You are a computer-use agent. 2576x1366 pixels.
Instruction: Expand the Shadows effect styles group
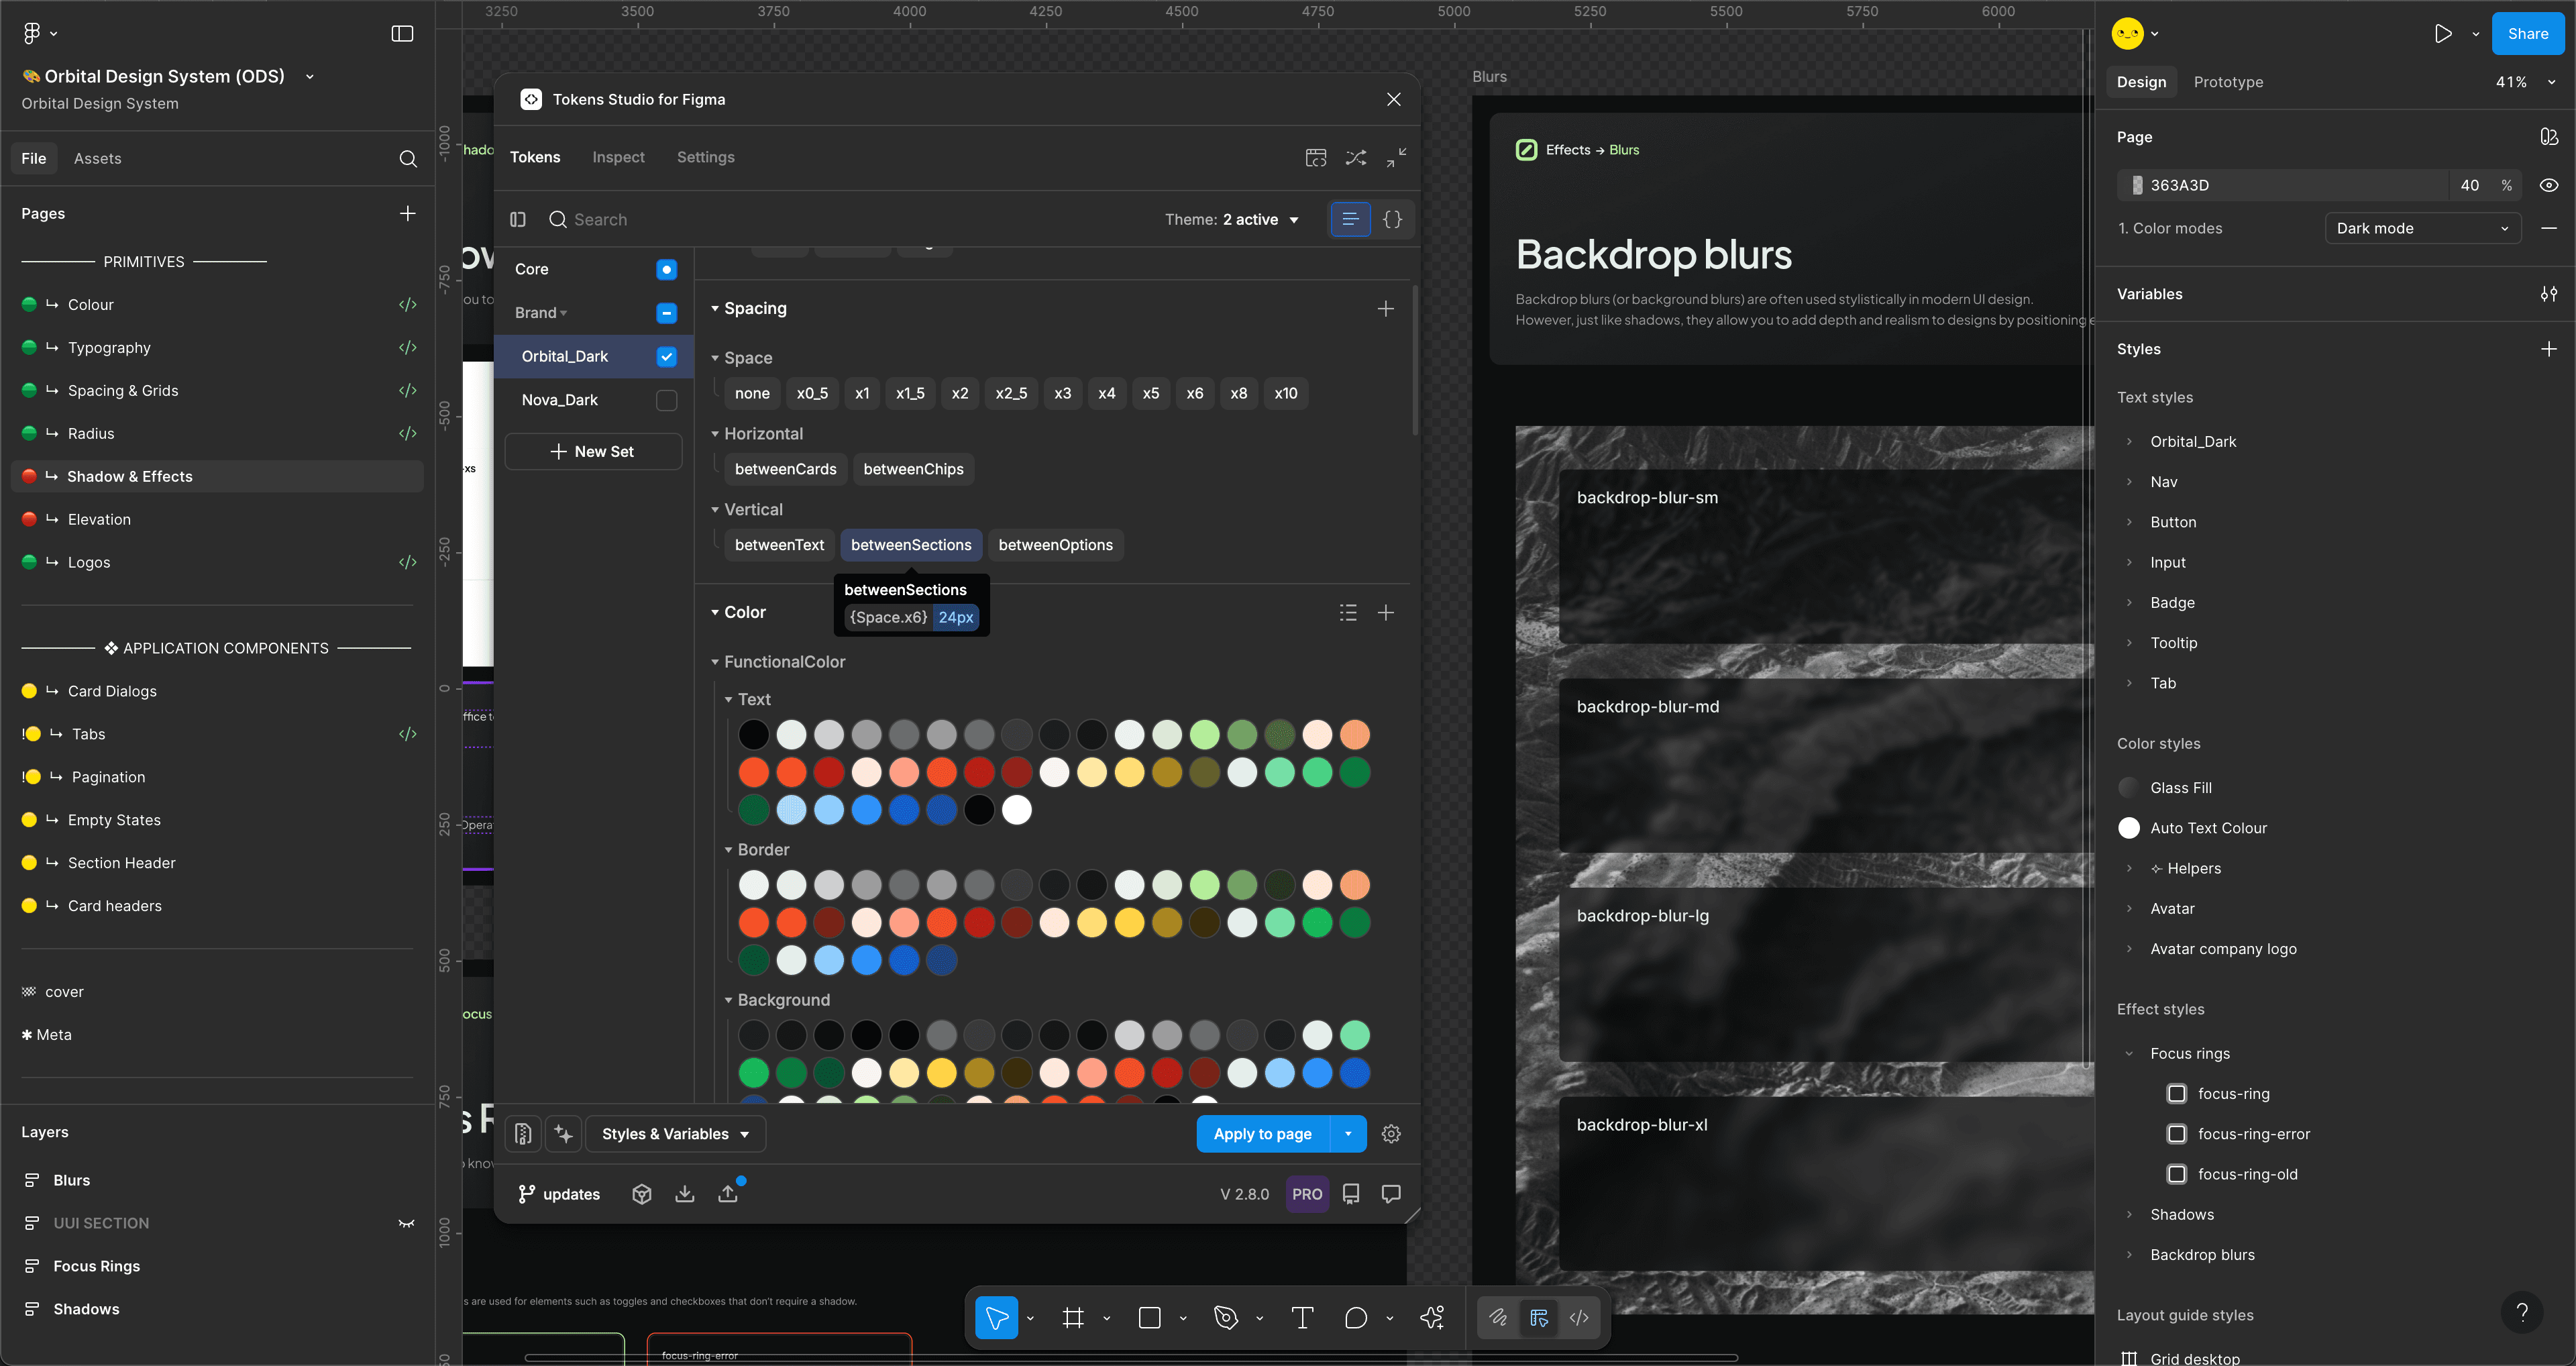pyautogui.click(x=2130, y=1214)
